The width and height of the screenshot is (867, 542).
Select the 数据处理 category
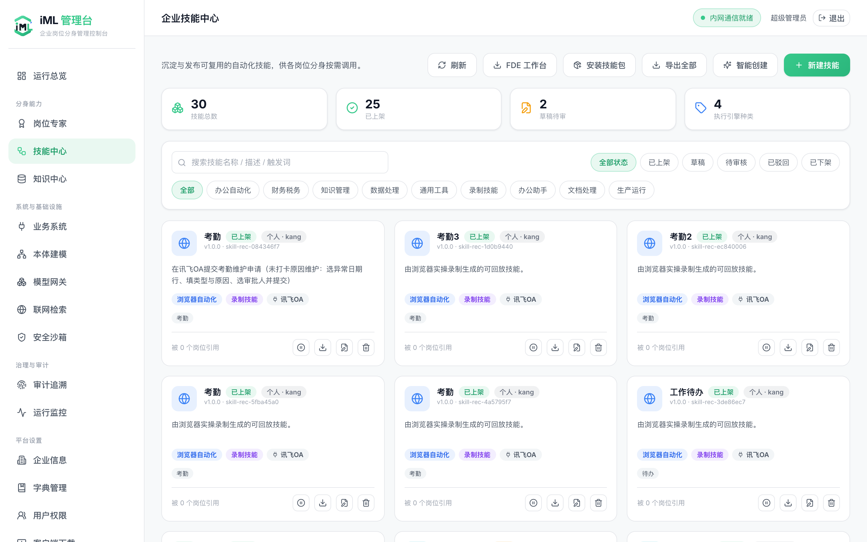point(385,190)
